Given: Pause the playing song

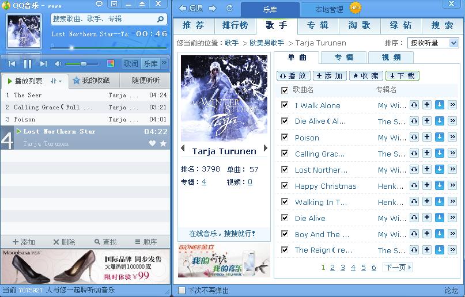Looking at the screenshot, I should click(x=27, y=64).
